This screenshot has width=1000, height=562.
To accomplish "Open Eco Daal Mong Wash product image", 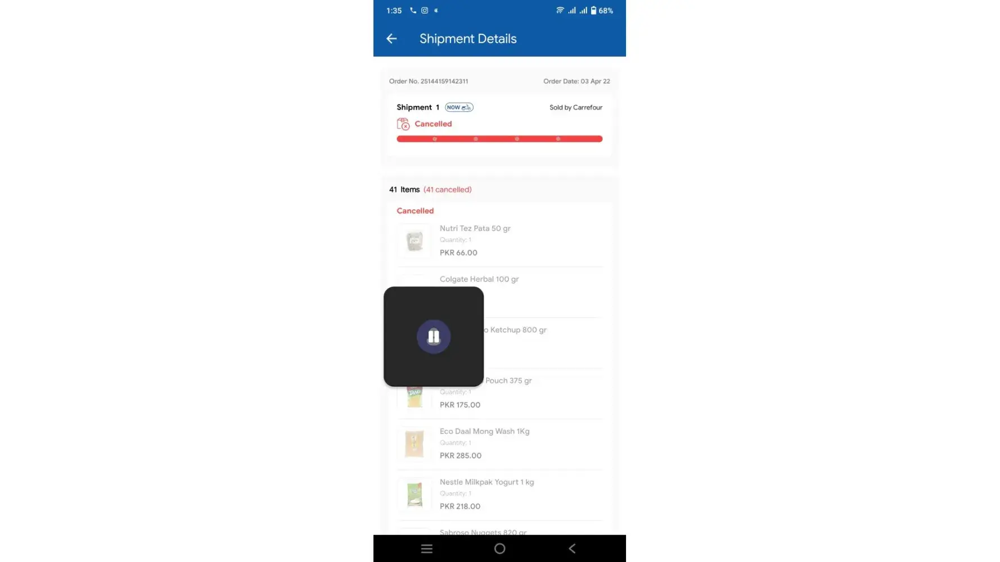I will tap(415, 444).
